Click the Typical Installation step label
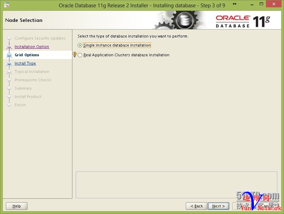The width and height of the screenshot is (284, 214). tap(32, 72)
